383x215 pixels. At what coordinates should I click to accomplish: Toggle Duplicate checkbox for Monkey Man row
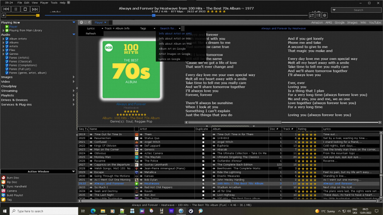click(203, 157)
